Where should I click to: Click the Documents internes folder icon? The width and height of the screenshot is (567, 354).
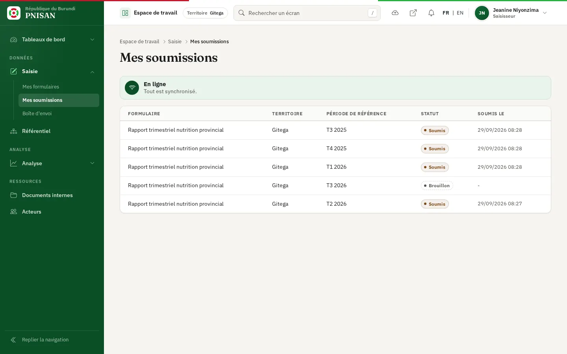click(x=14, y=195)
